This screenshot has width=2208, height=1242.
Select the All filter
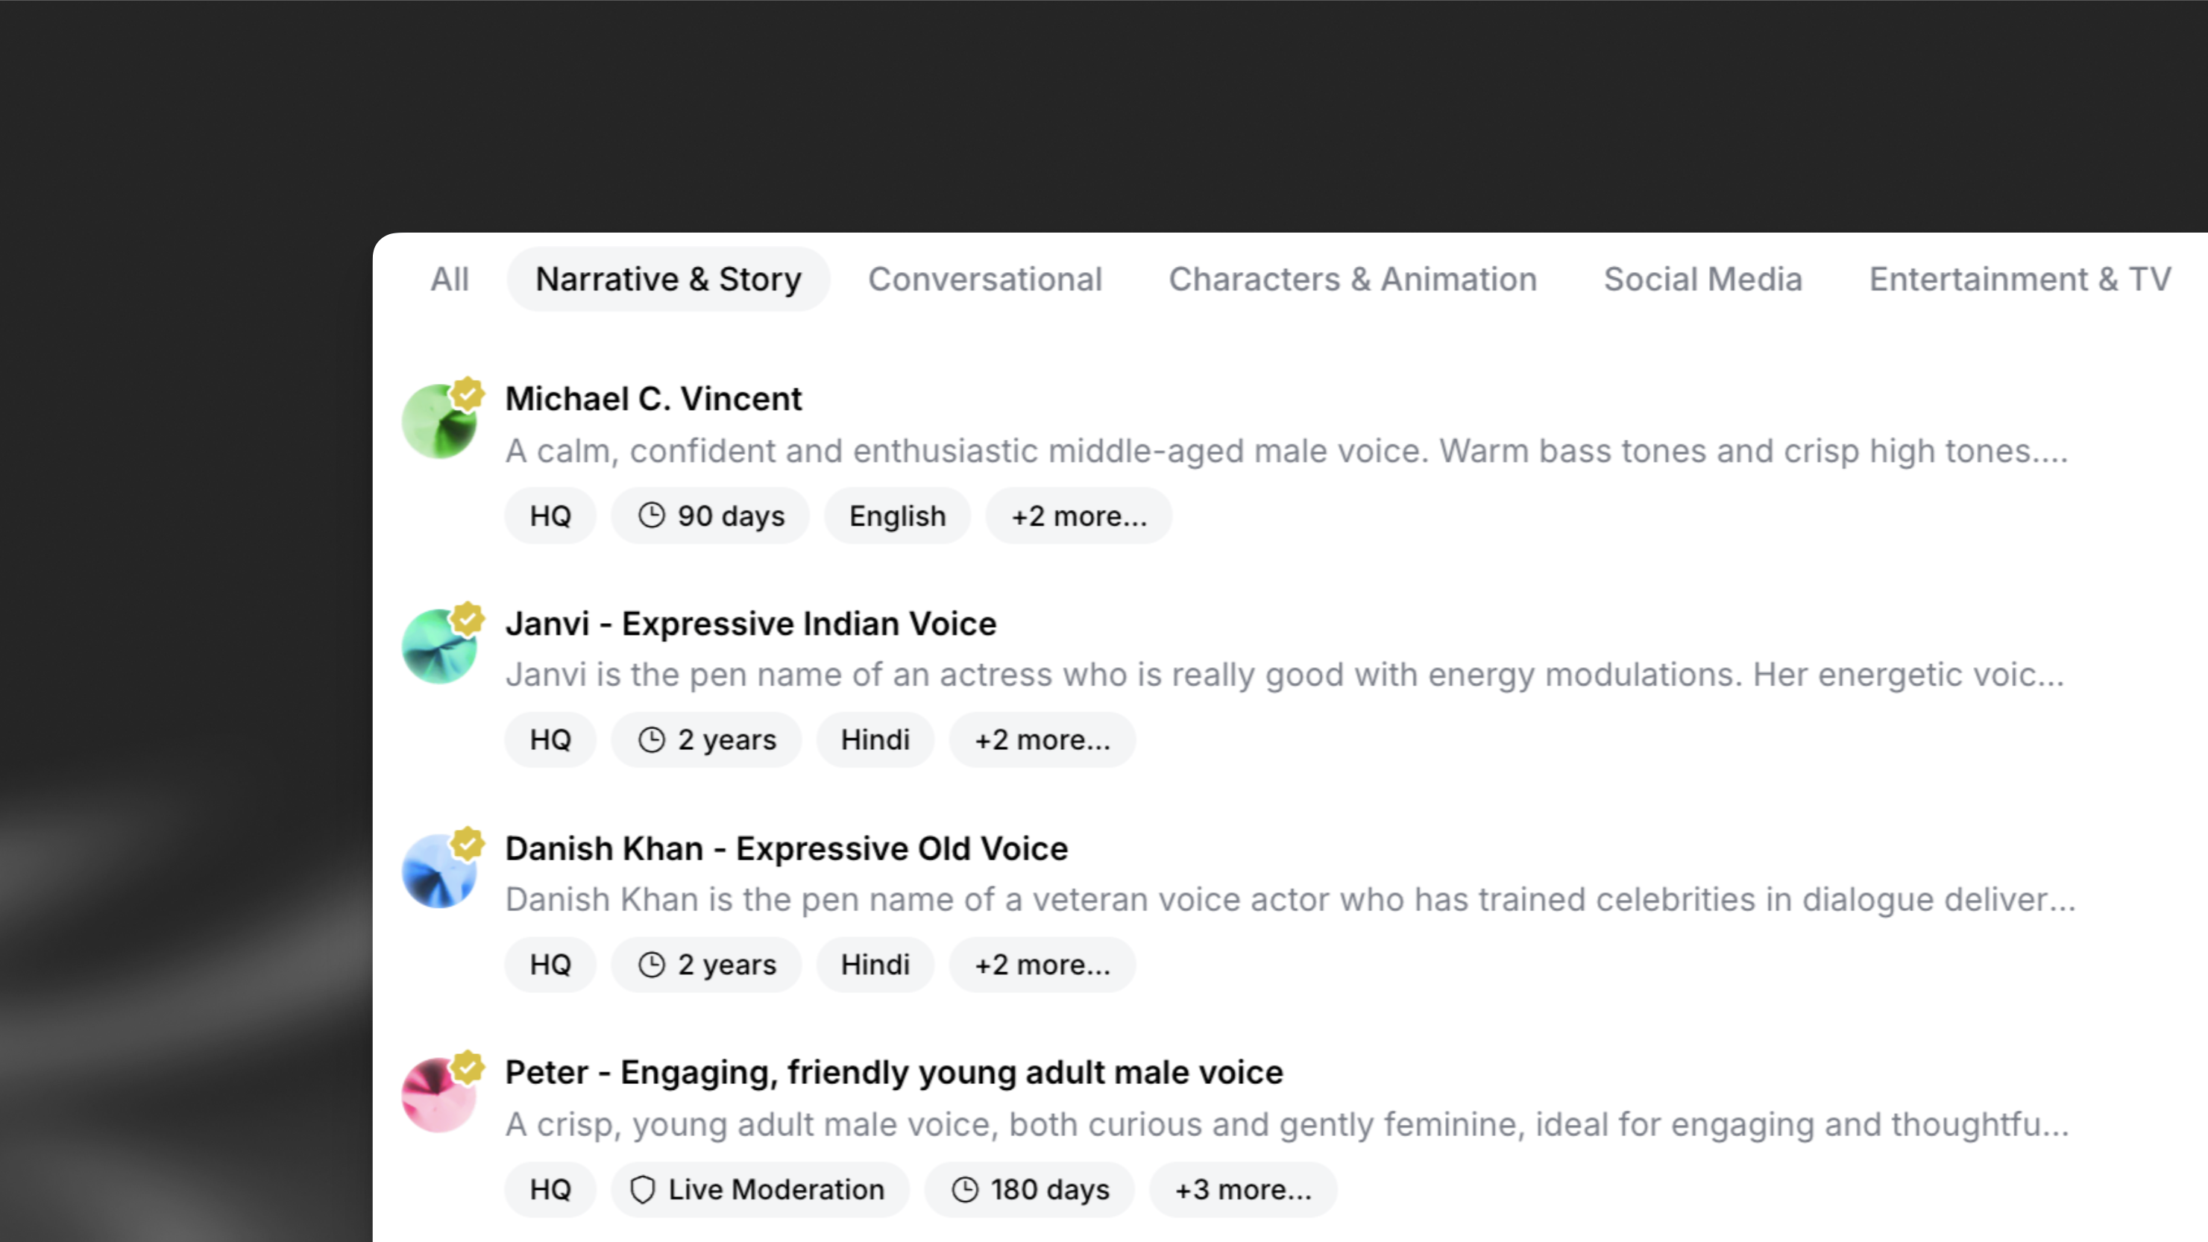click(450, 279)
